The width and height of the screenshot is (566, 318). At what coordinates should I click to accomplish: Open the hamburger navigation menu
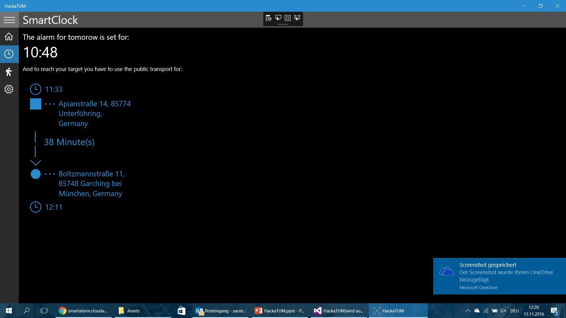tap(9, 20)
